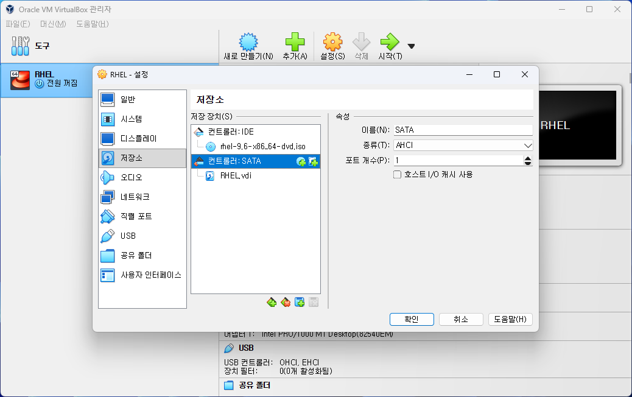Open the 도구 tools entry
This screenshot has height=397, width=632.
click(x=109, y=46)
